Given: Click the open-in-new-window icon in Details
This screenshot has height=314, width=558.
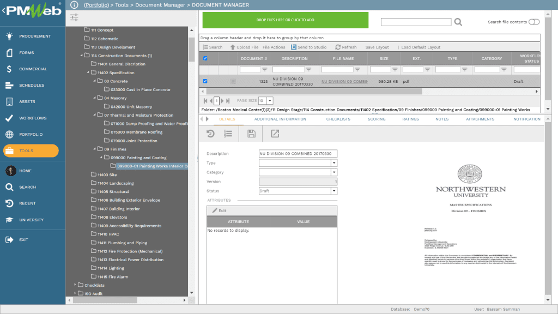Looking at the screenshot, I should pyautogui.click(x=275, y=134).
